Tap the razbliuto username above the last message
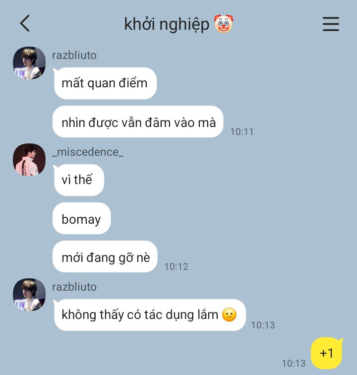The width and height of the screenshot is (357, 375). click(74, 287)
